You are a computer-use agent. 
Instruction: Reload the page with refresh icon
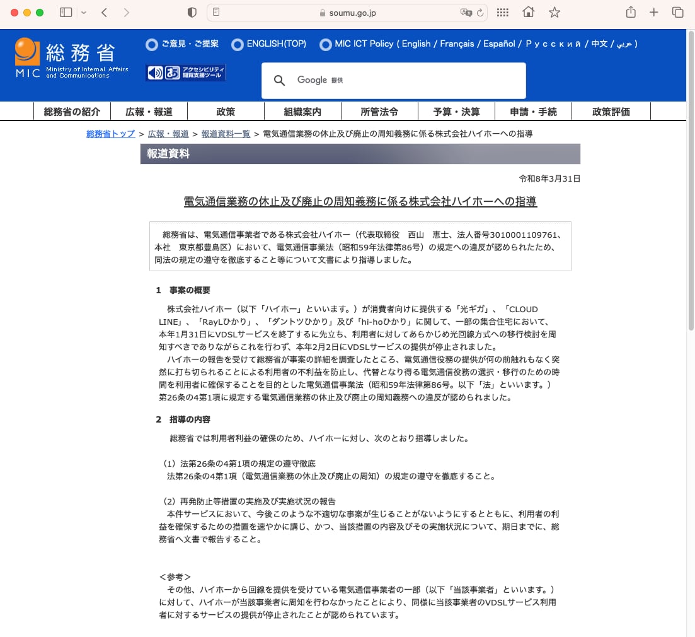(x=481, y=13)
